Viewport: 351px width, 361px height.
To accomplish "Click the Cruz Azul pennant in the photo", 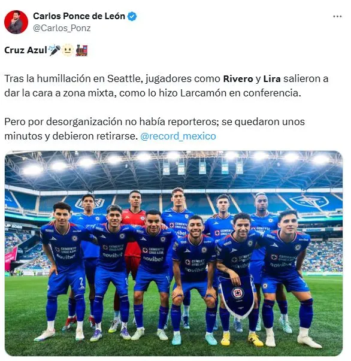I will pyautogui.click(x=237, y=296).
